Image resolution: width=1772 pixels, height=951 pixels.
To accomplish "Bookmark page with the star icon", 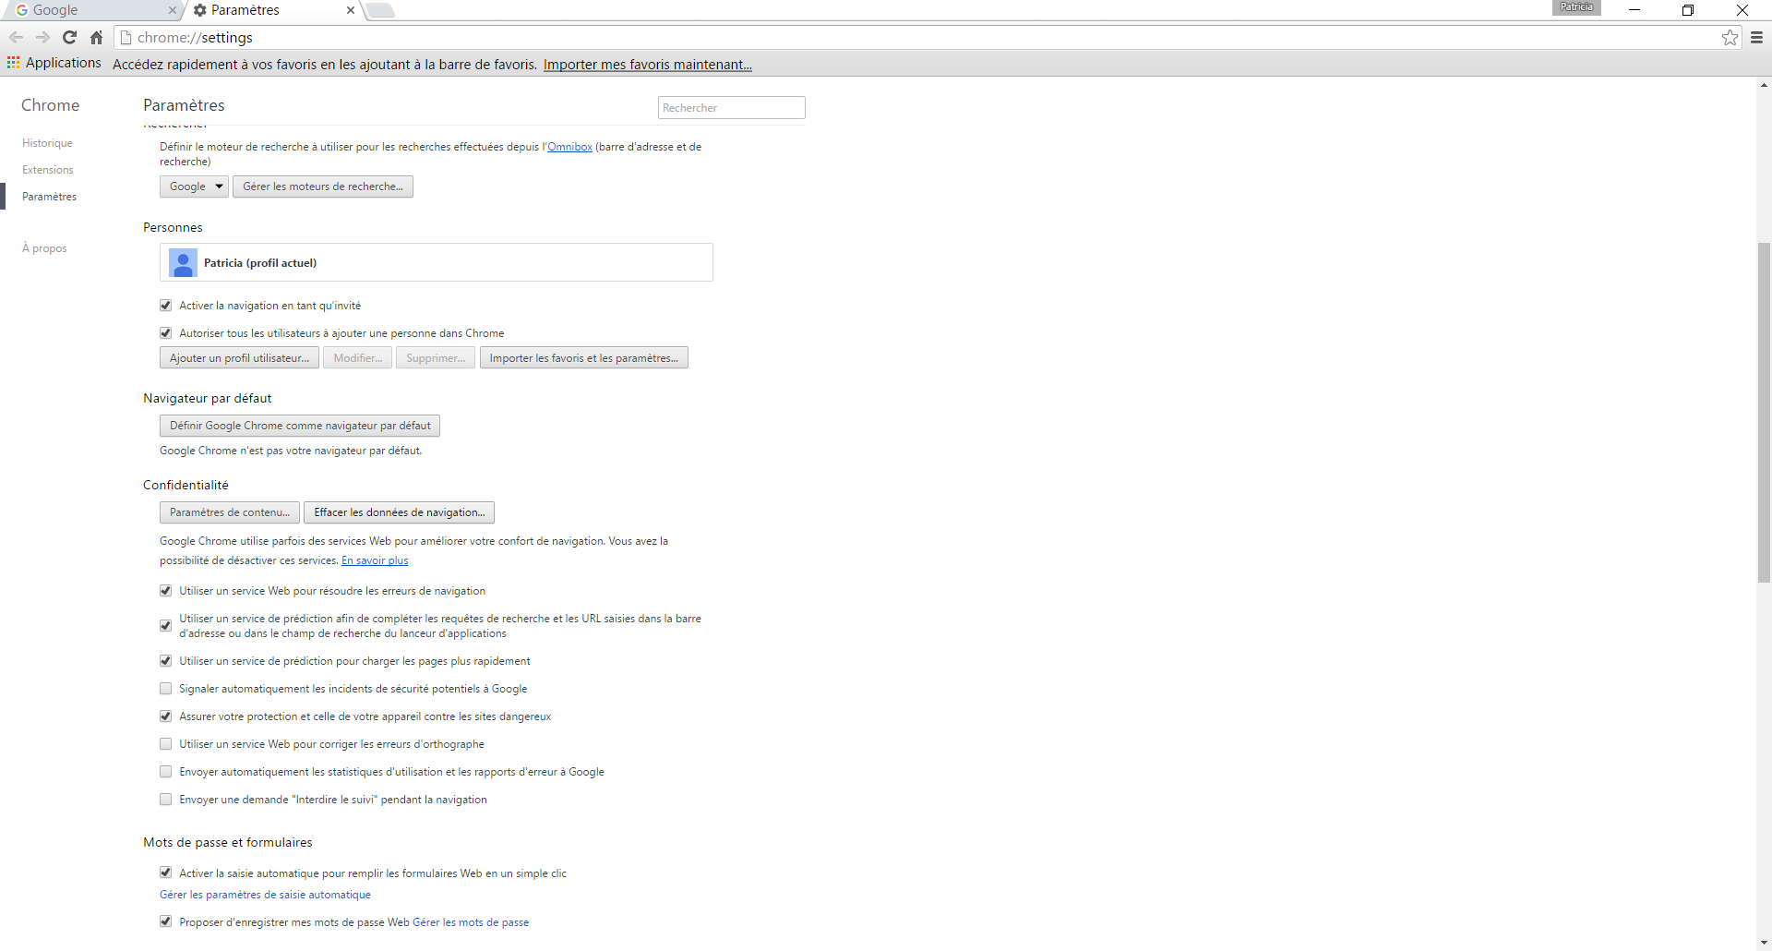I will tap(1730, 38).
